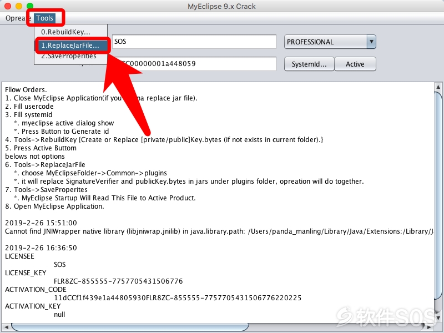Click the usercode field containing SOS
Image resolution: width=444 pixels, height=333 pixels.
pyautogui.click(x=194, y=42)
